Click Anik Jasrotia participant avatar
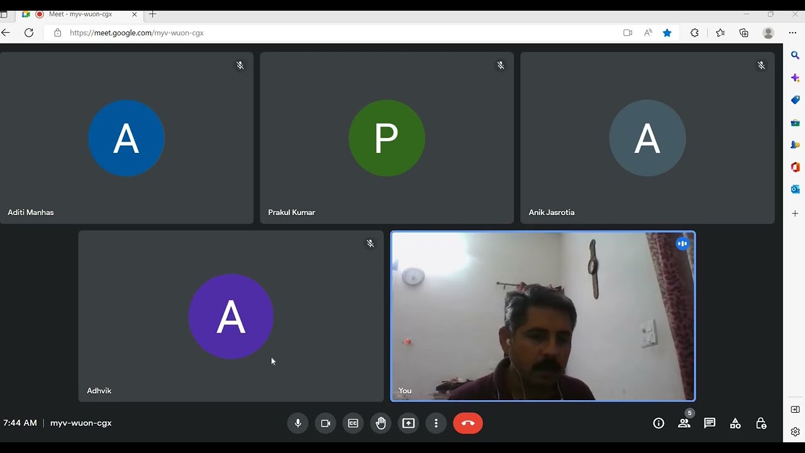 [x=647, y=138]
